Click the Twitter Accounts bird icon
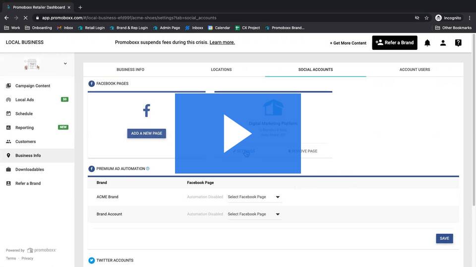This screenshot has width=476, height=267. click(91, 261)
